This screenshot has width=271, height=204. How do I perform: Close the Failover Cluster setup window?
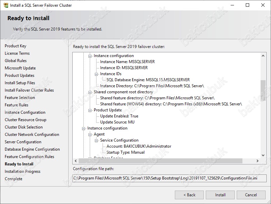pyautogui.click(x=263, y=5)
